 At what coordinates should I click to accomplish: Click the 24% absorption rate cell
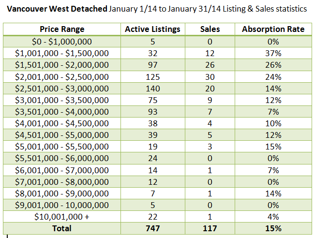[273, 77]
